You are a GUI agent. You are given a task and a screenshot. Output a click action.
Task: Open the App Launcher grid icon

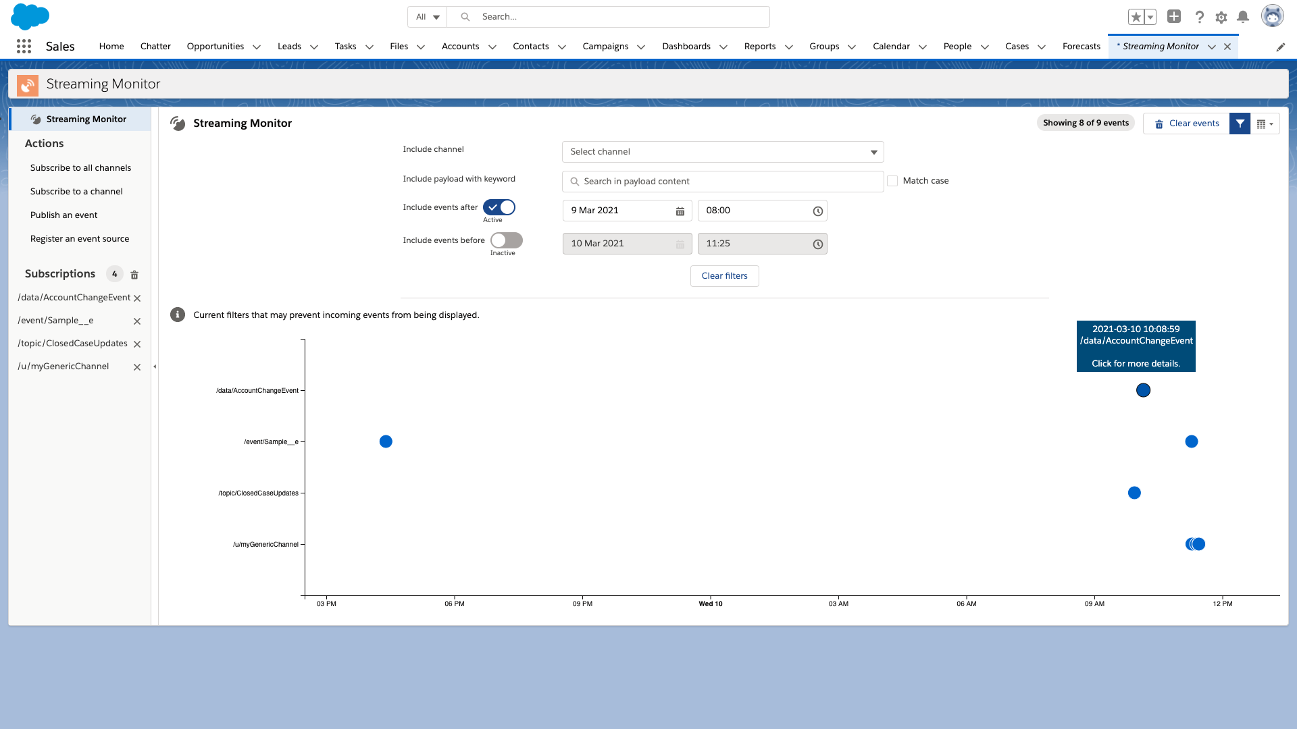(x=24, y=46)
